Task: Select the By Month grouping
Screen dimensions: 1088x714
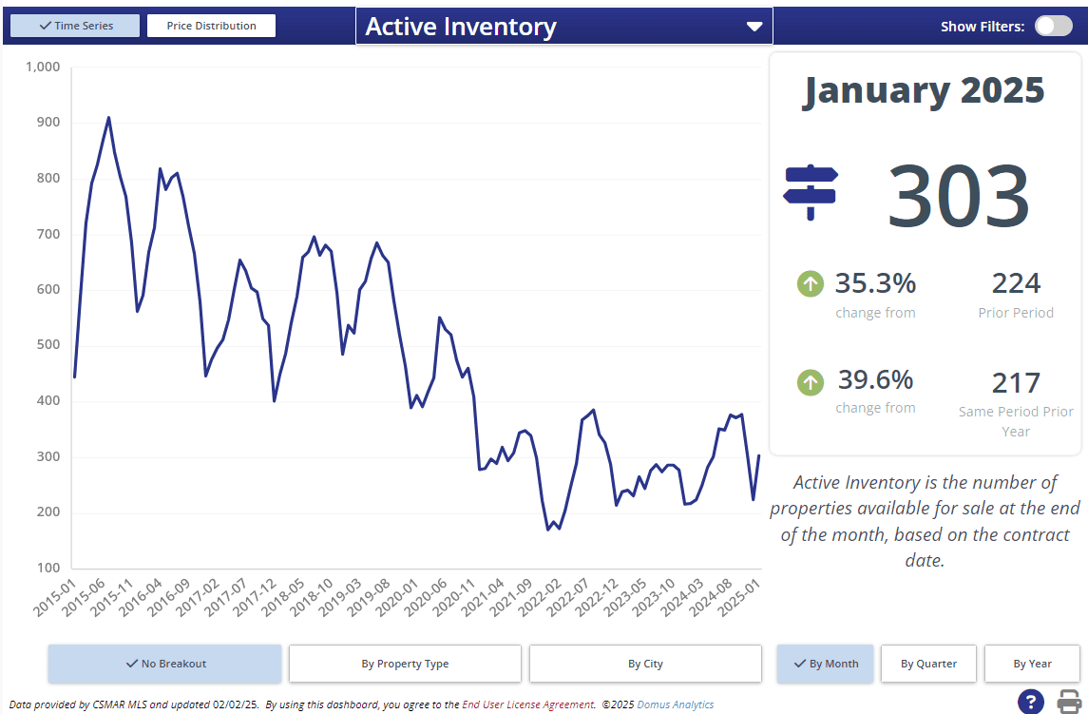Action: (x=825, y=664)
